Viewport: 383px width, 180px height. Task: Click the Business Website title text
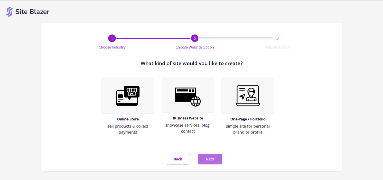188,118
